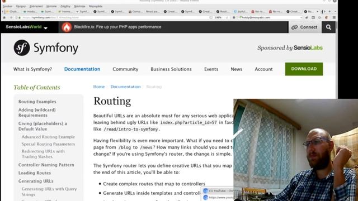Open the Úpravy menu
This screenshot has height=201, width=358.
(x=21, y=6)
